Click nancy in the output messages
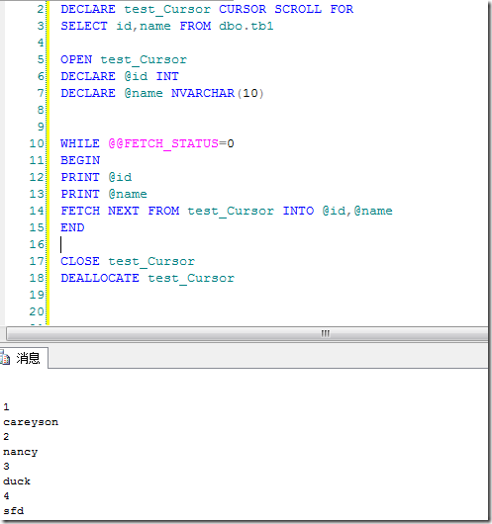492x524 pixels. click(x=20, y=452)
